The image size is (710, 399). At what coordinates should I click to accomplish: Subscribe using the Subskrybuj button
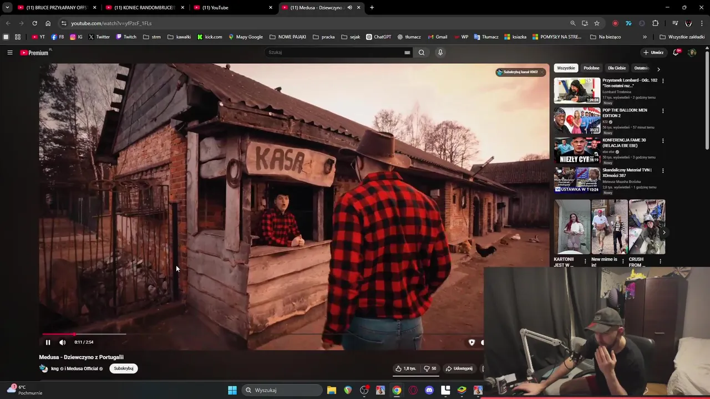(x=123, y=369)
